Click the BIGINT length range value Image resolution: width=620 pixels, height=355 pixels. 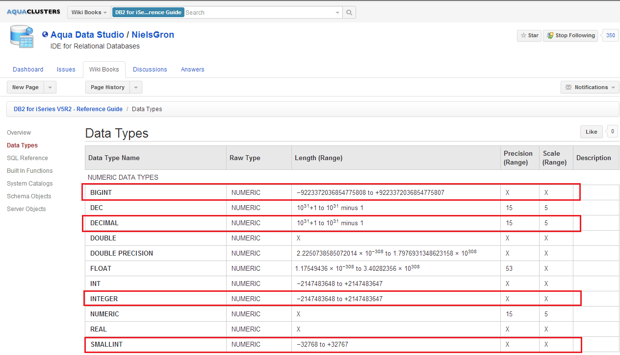pyautogui.click(x=370, y=192)
